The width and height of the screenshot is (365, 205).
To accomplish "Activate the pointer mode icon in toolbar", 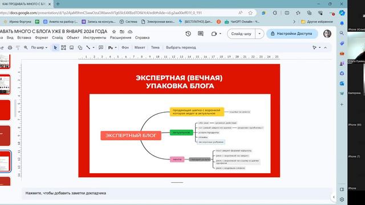I will 314,48.
